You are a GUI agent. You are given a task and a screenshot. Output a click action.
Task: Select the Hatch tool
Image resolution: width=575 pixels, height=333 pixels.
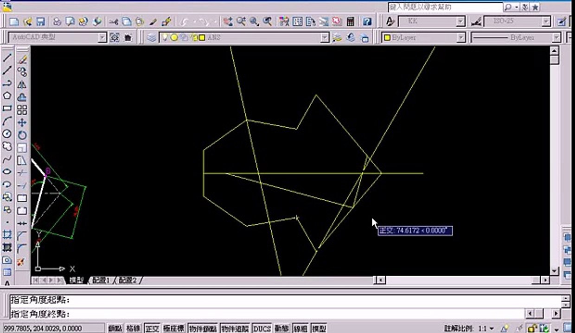[7, 235]
